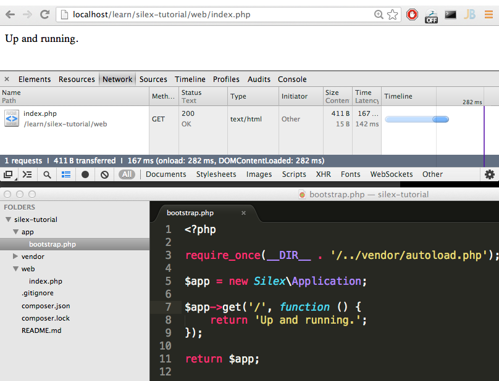Expand the vendor folder

[x=15, y=256]
